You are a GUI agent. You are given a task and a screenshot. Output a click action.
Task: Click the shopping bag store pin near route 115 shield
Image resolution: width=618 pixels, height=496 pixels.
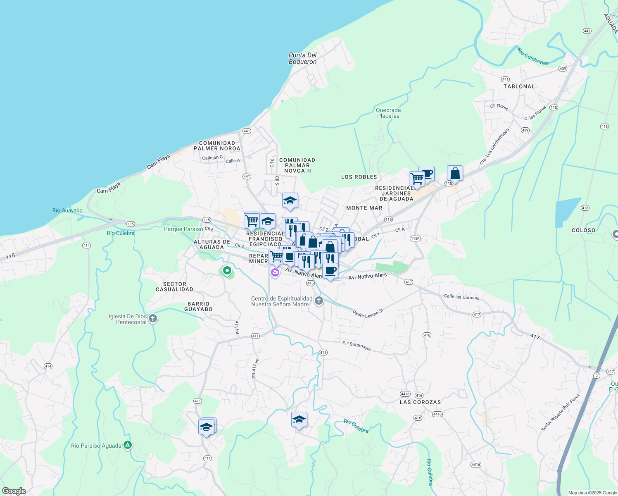[x=454, y=173]
